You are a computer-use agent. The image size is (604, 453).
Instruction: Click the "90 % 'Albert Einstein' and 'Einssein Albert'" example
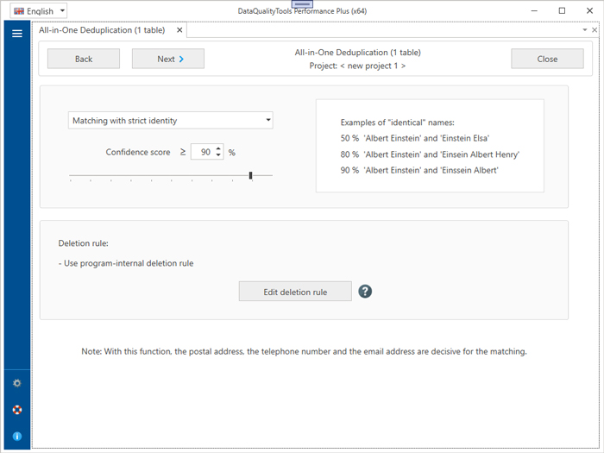coord(419,170)
